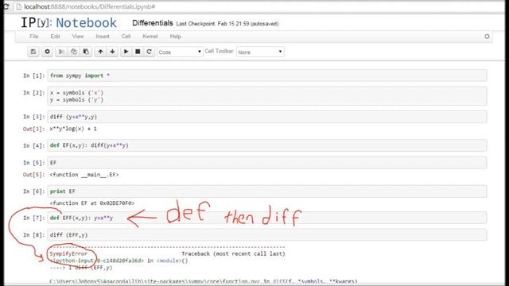Screen dimensions: 509x286
Task: Move selected cell down arrow
Action: coord(112,52)
